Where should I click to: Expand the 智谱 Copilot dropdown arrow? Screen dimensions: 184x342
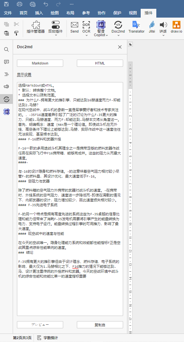tap(106, 35)
